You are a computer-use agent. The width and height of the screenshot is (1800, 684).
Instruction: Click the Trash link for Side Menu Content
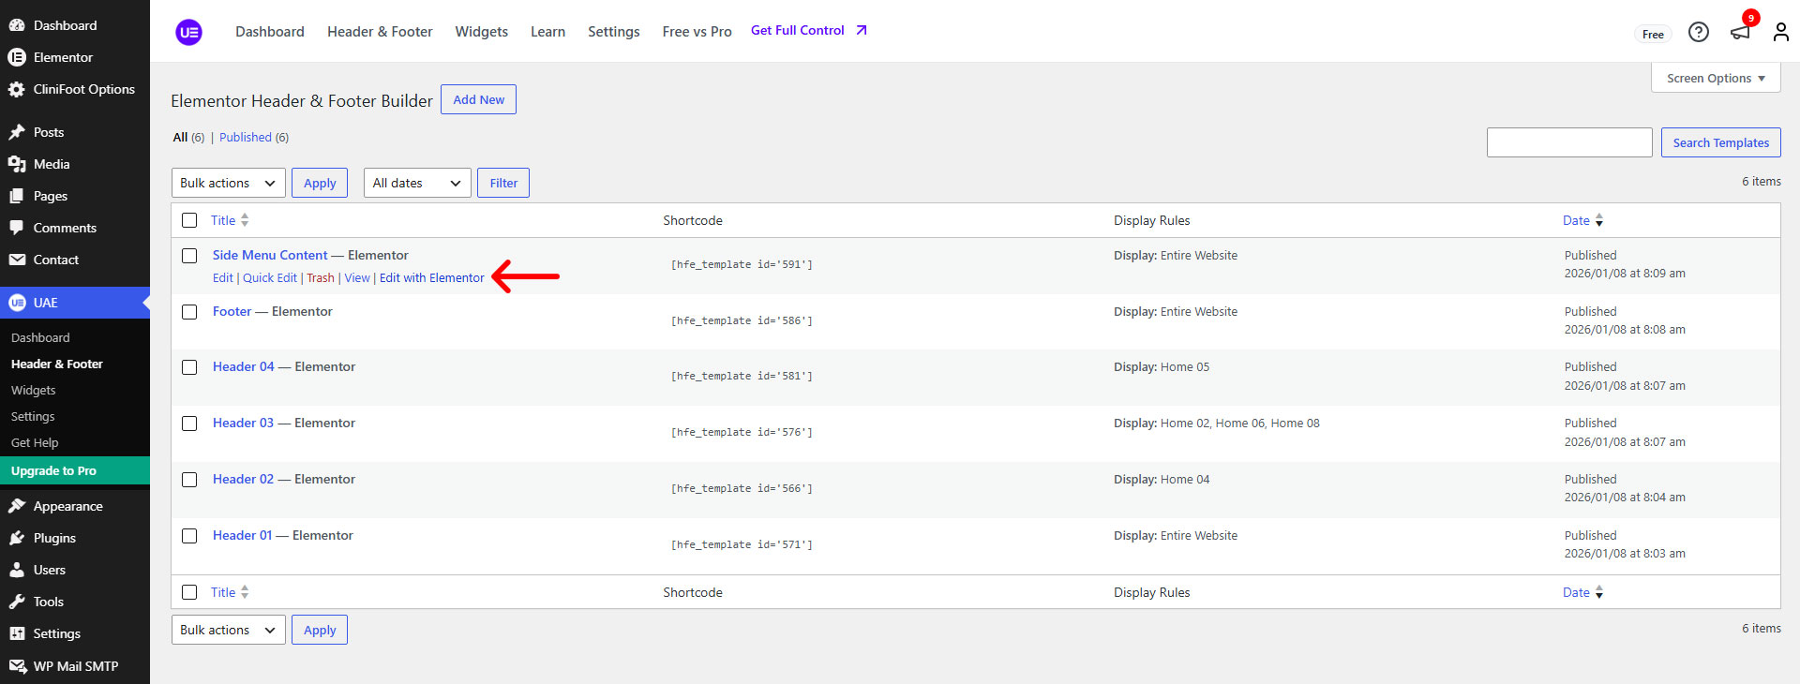(x=321, y=278)
